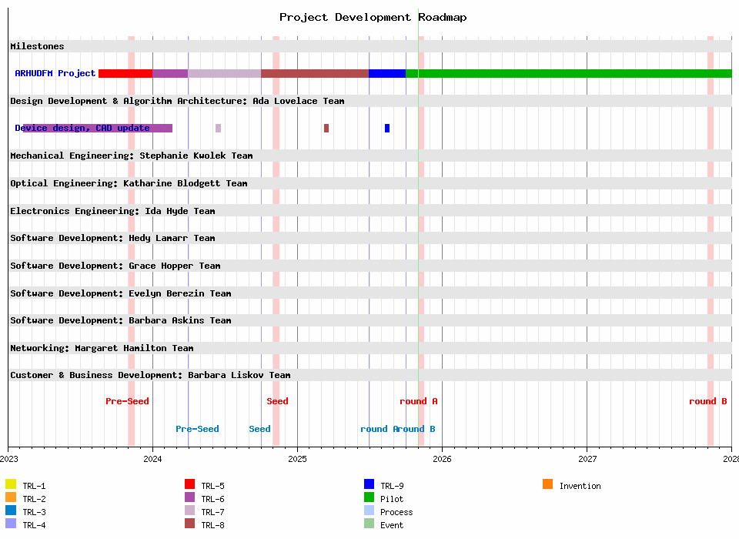Select the red Pre-Seed milestone label

click(127, 401)
